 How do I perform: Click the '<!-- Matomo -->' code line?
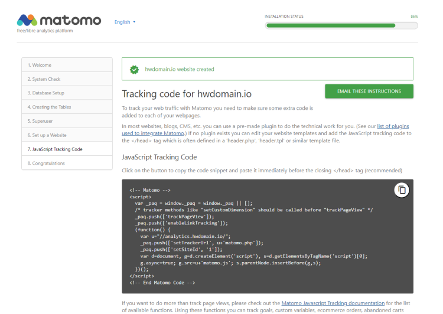tap(150, 190)
